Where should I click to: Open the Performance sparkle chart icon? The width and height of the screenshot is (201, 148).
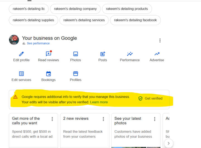130,54
